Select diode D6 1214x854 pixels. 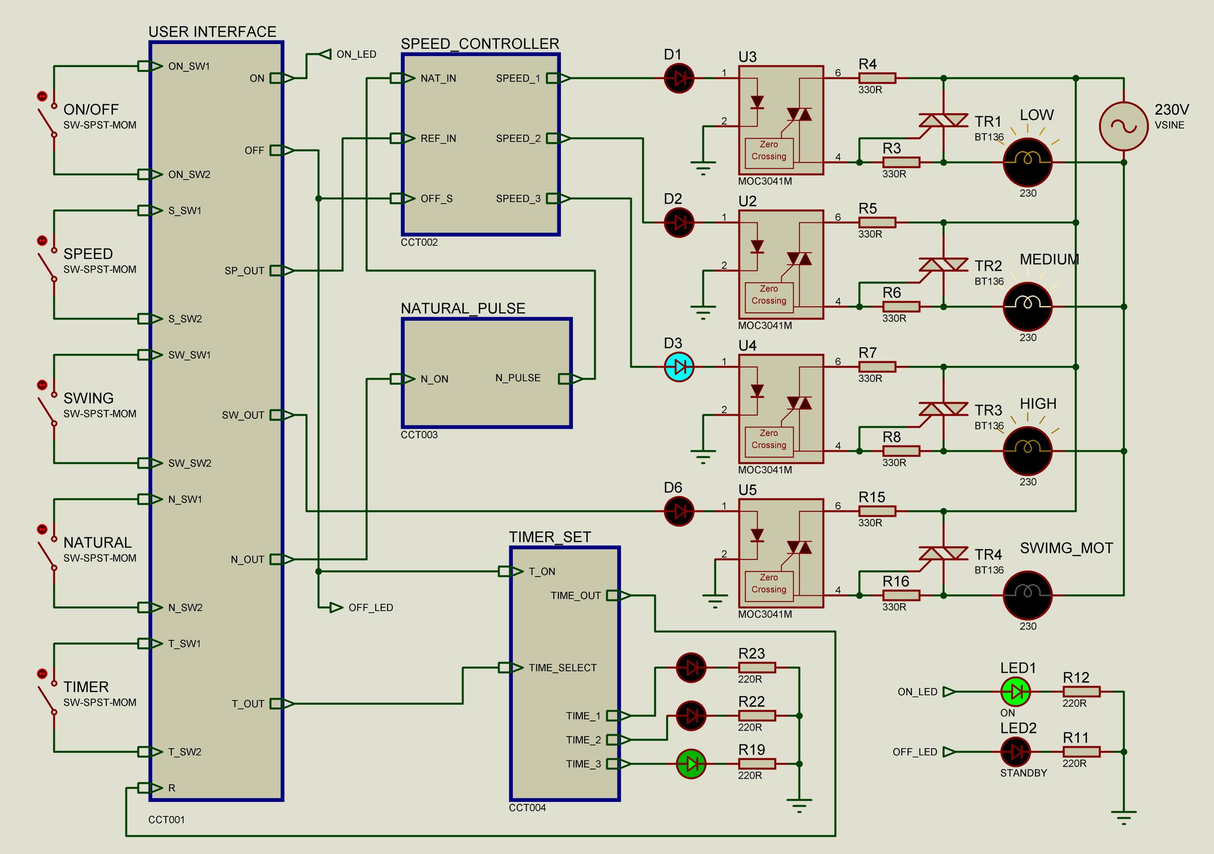(x=679, y=511)
